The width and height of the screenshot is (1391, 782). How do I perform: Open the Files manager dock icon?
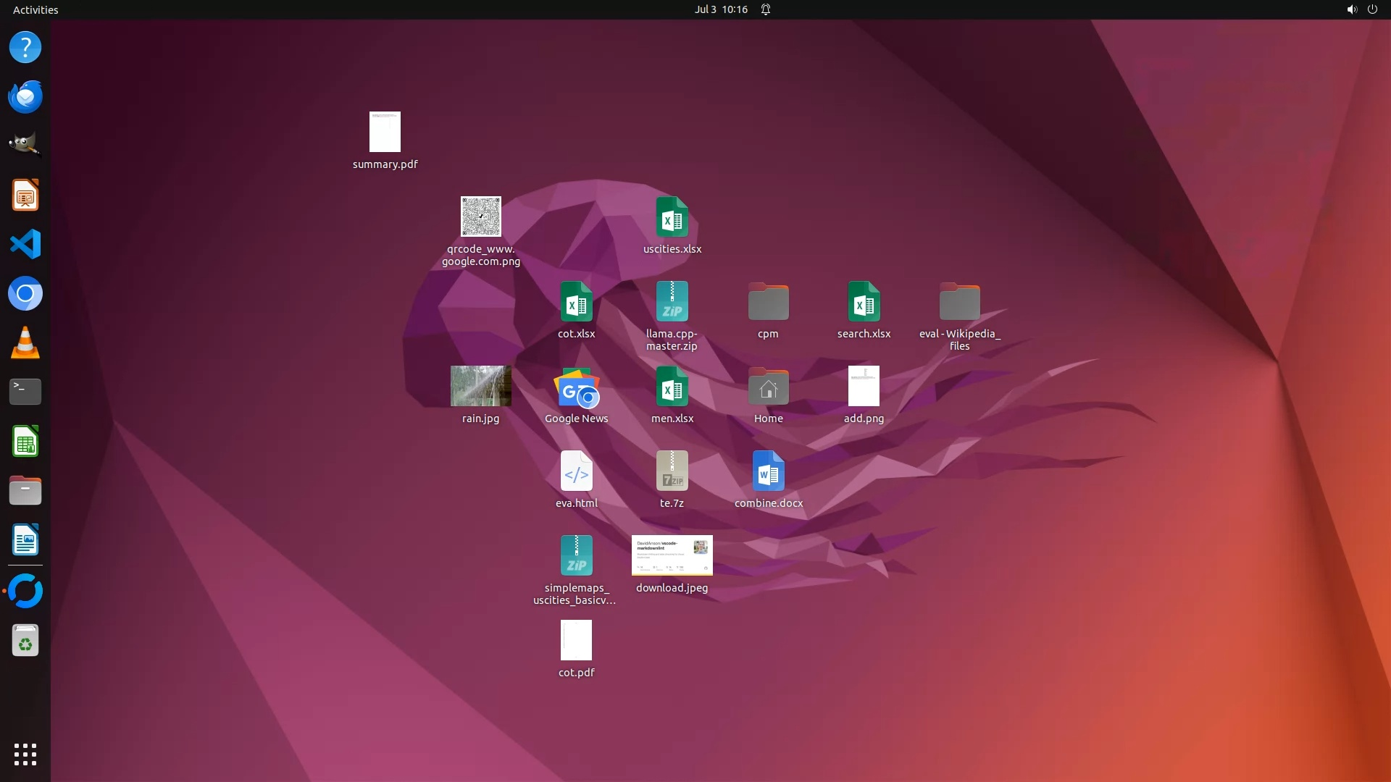pyautogui.click(x=25, y=491)
